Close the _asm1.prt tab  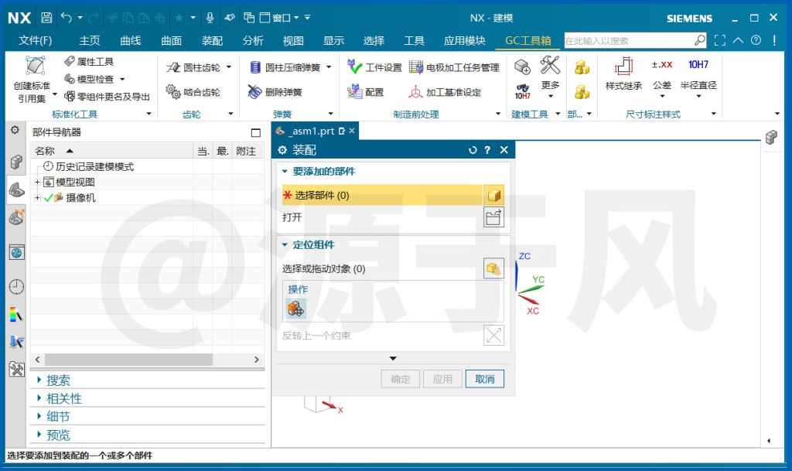352,131
